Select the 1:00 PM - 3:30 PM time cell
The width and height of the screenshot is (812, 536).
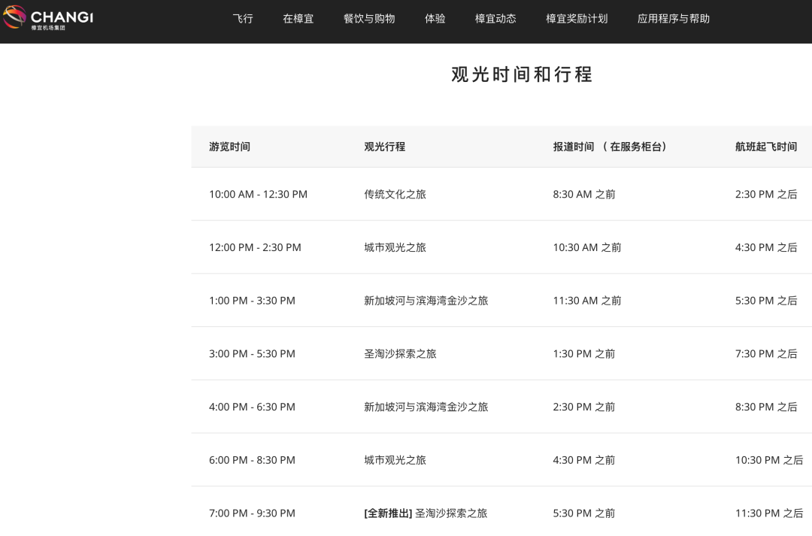pyautogui.click(x=252, y=301)
